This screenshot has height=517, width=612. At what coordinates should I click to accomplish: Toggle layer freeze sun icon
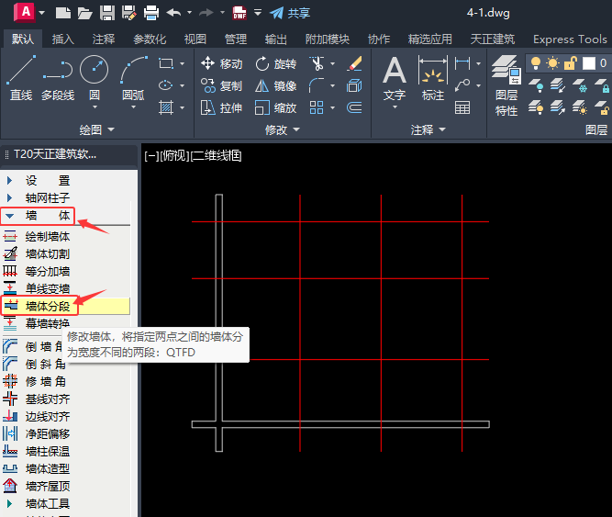552,62
